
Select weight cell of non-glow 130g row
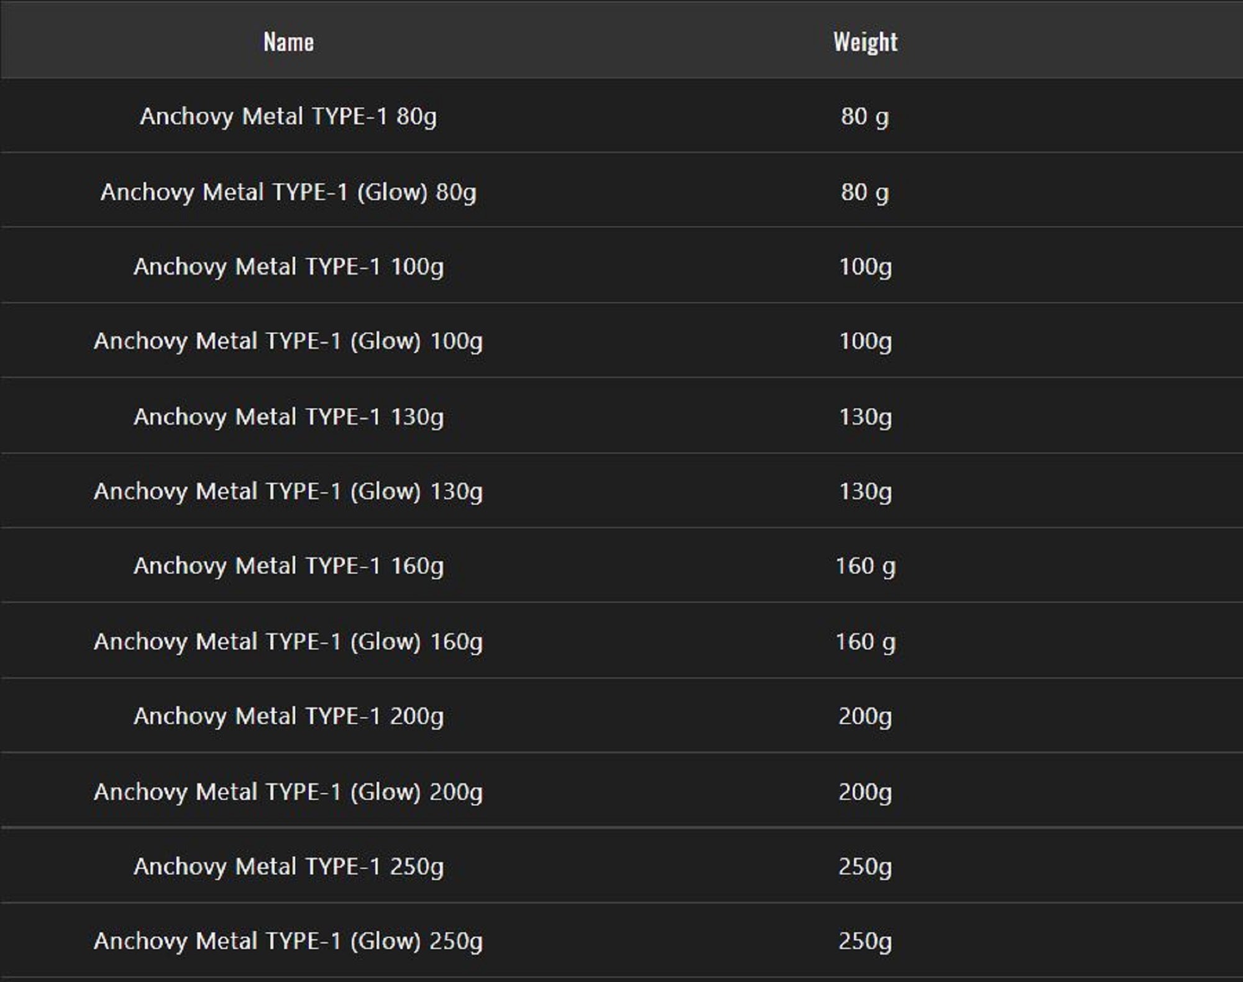[865, 416]
